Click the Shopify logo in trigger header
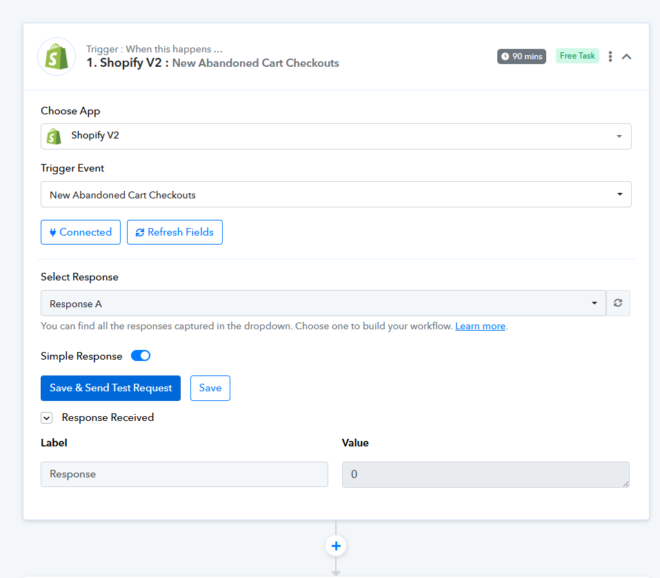 click(x=57, y=56)
